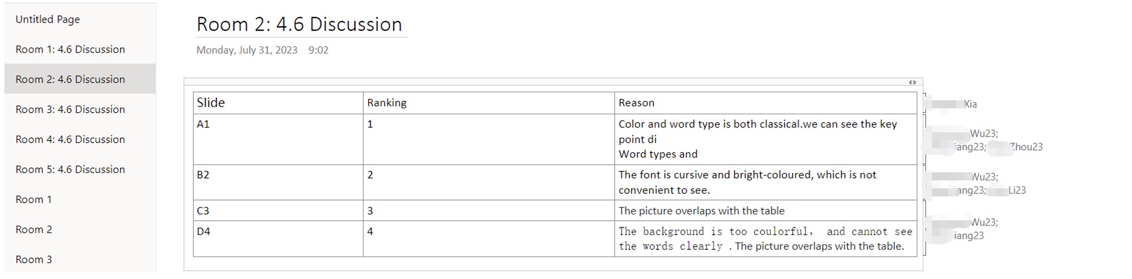Open Room 4: 4.6 Discussion page

80,139
